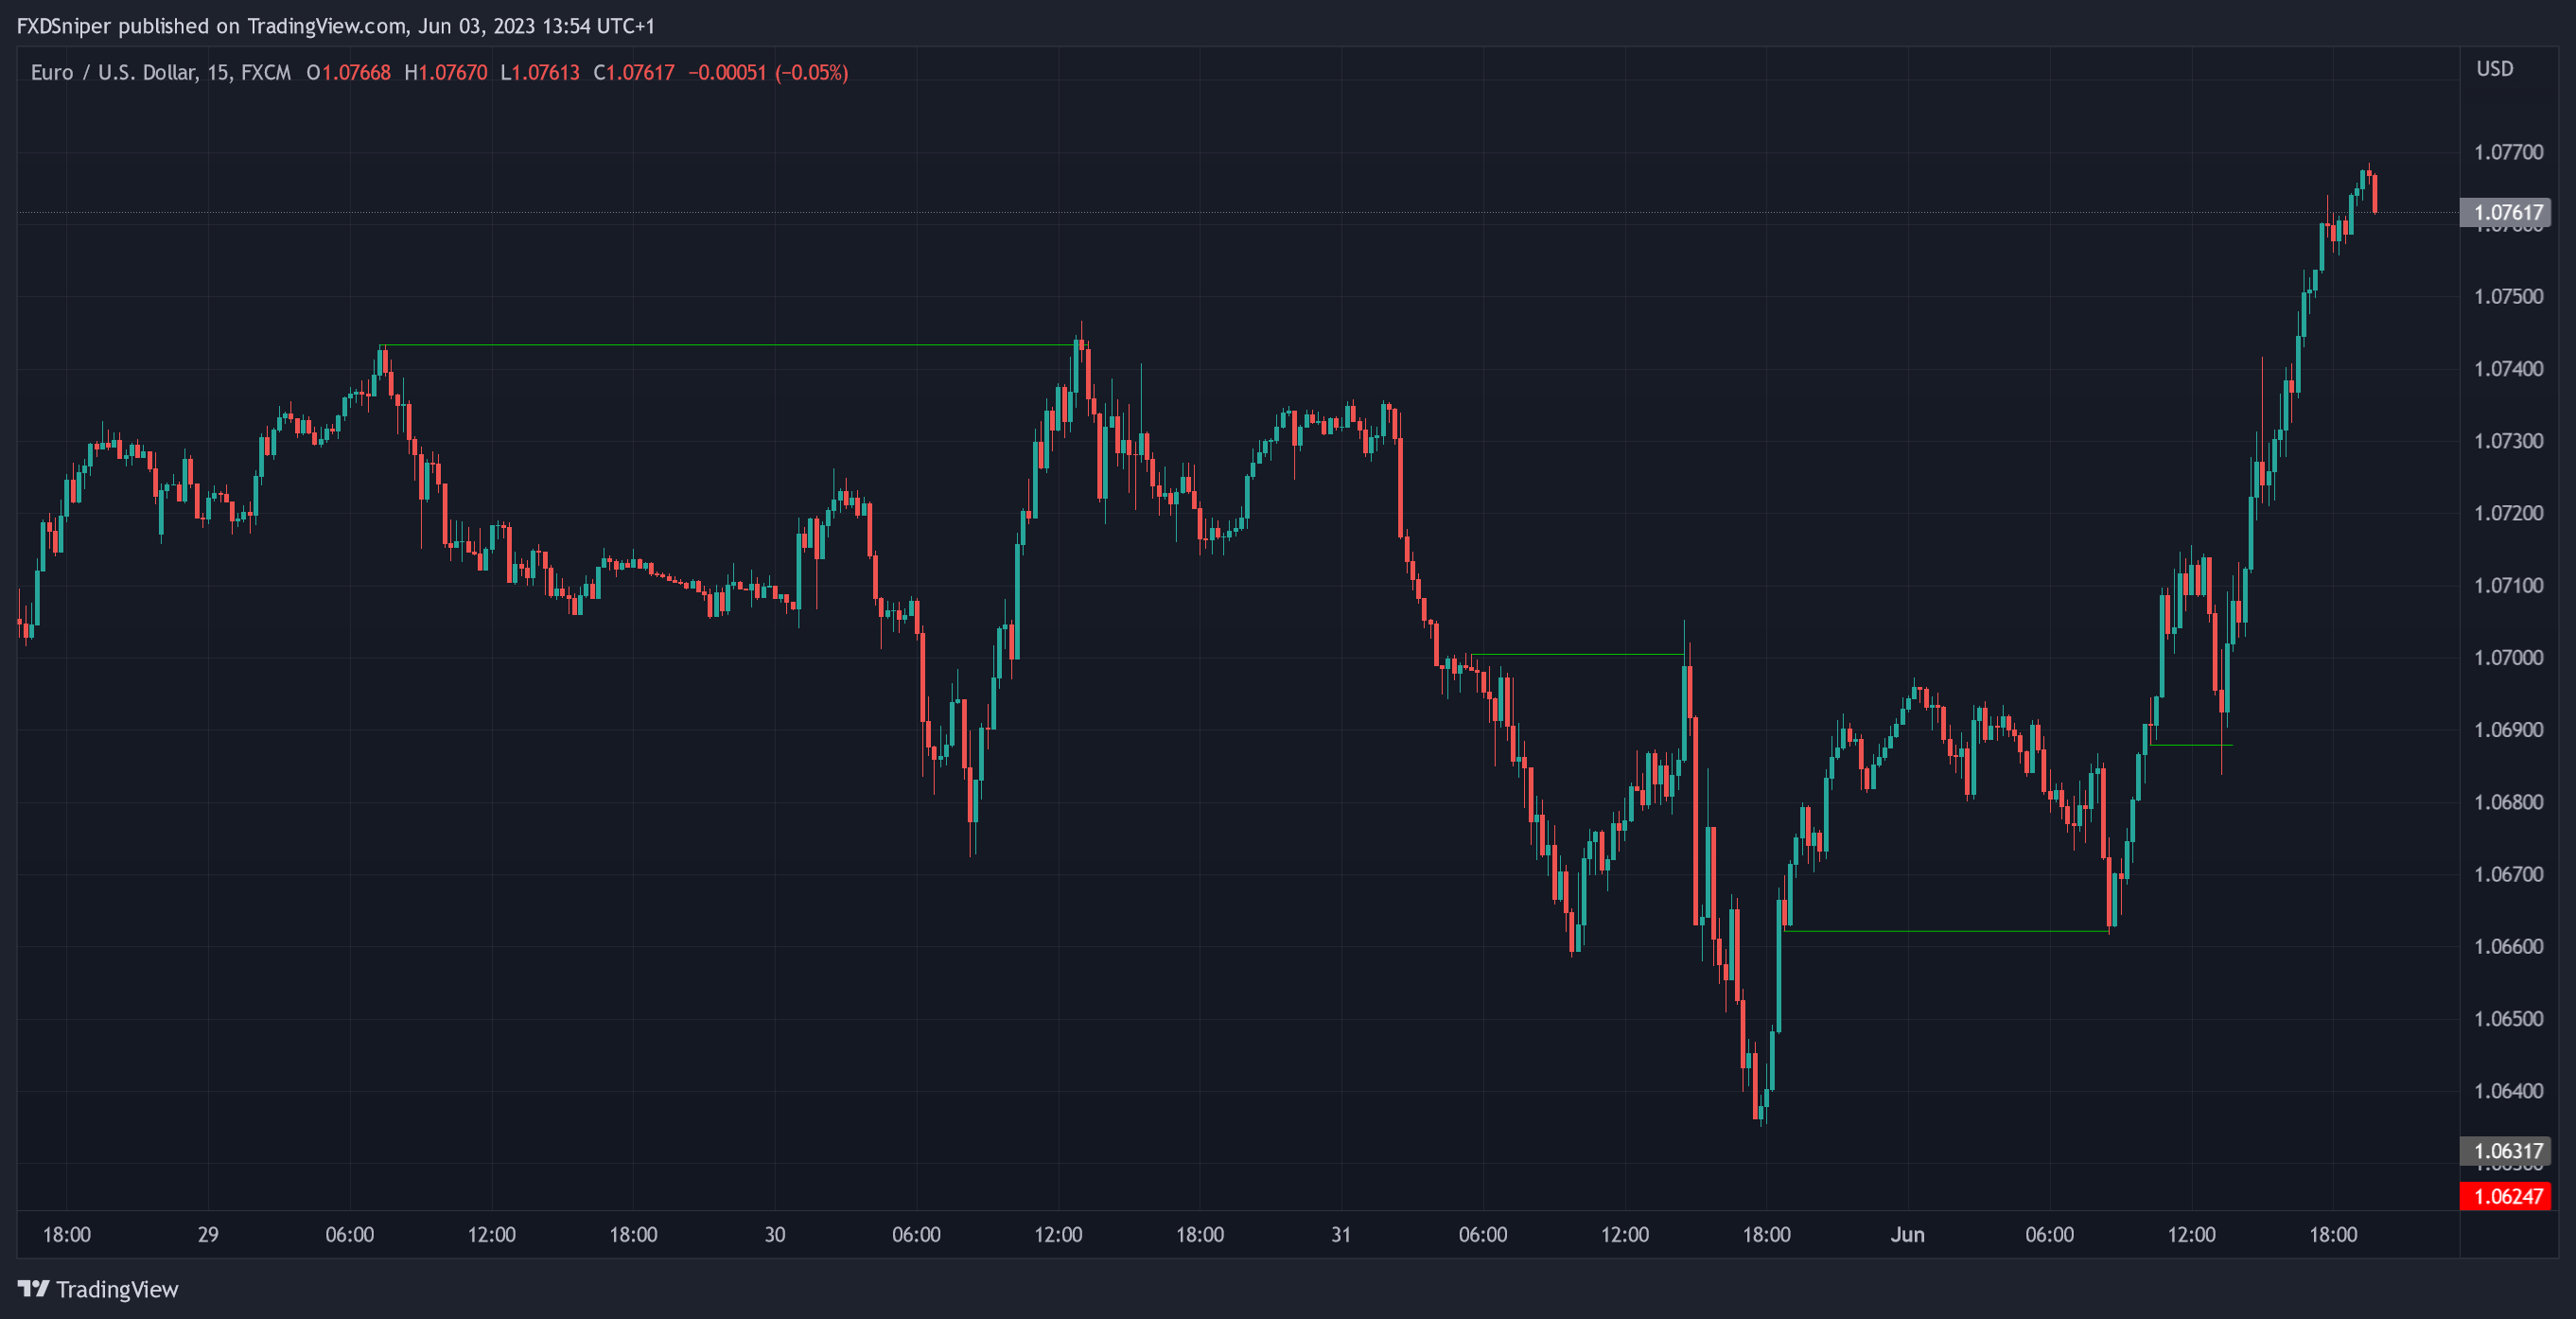The image size is (2576, 1319).
Task: Select the long green line at the upper high
Action: point(728,345)
